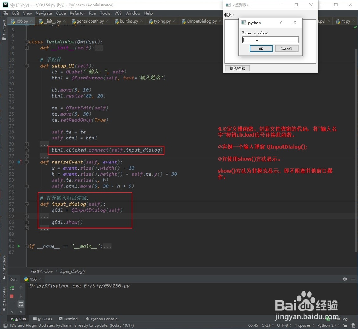The height and width of the screenshot is (329, 358).
Task: Open the Refactor menu
Action: click(77, 13)
